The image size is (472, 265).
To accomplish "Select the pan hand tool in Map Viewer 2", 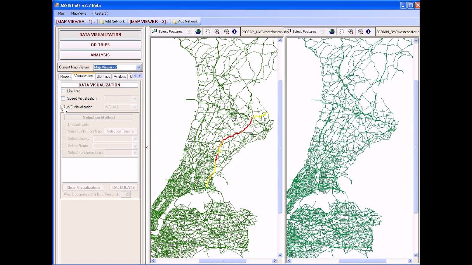I will pos(341,32).
